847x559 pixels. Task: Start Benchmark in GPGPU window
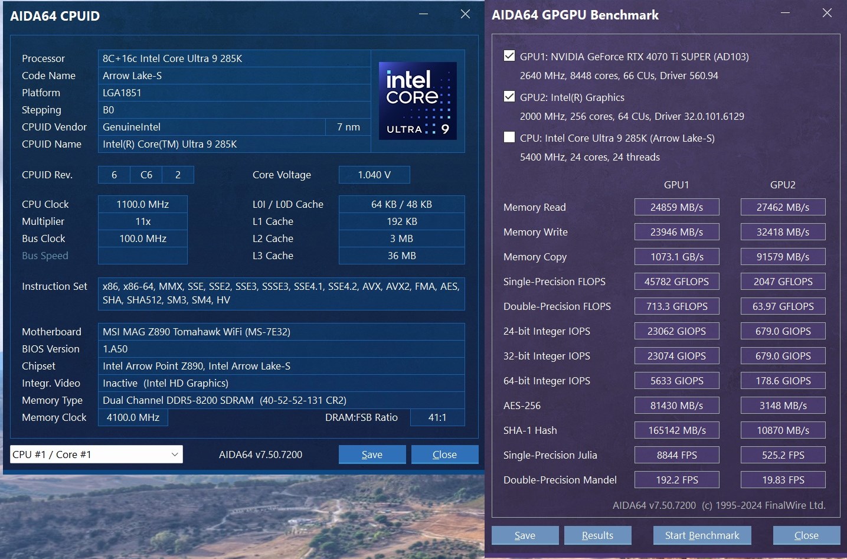coord(702,535)
